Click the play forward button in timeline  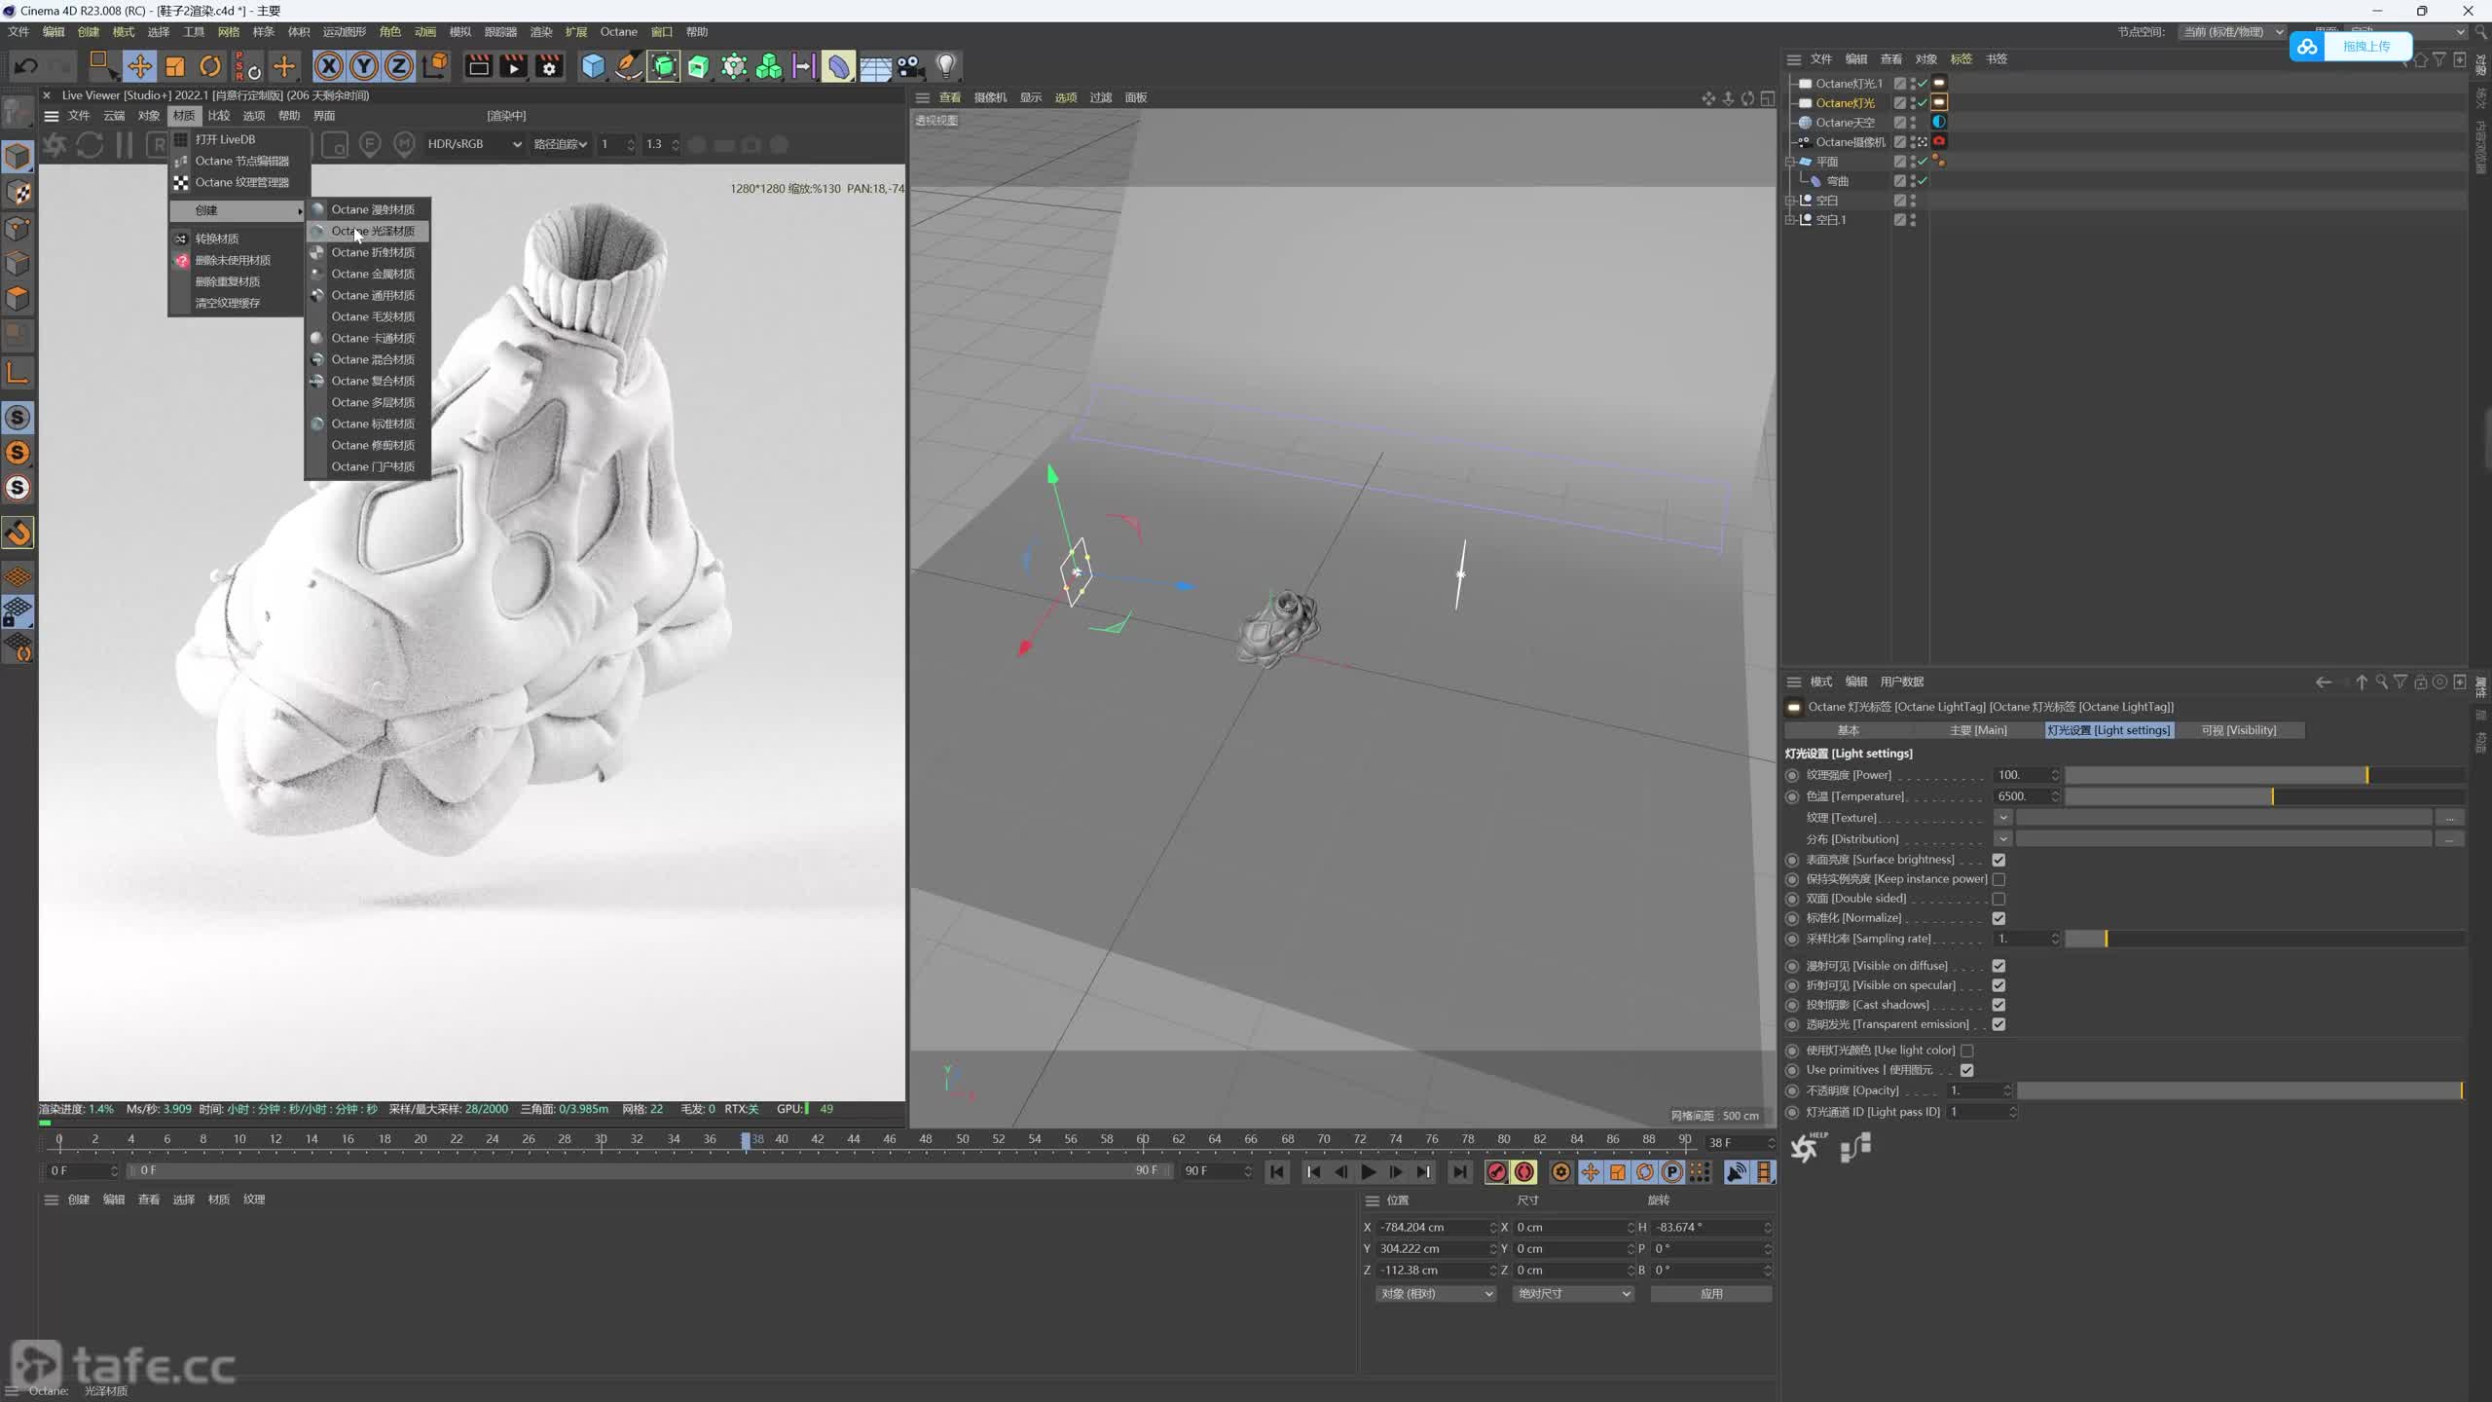point(1369,1172)
